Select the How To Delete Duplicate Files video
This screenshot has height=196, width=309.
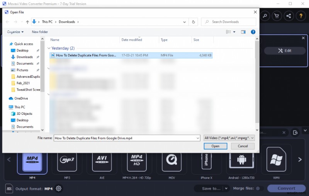coord(131,55)
